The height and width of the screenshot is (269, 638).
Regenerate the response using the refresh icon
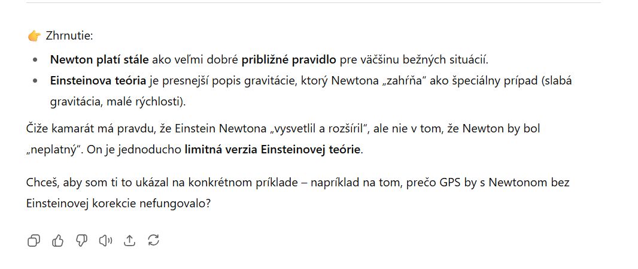(153, 241)
